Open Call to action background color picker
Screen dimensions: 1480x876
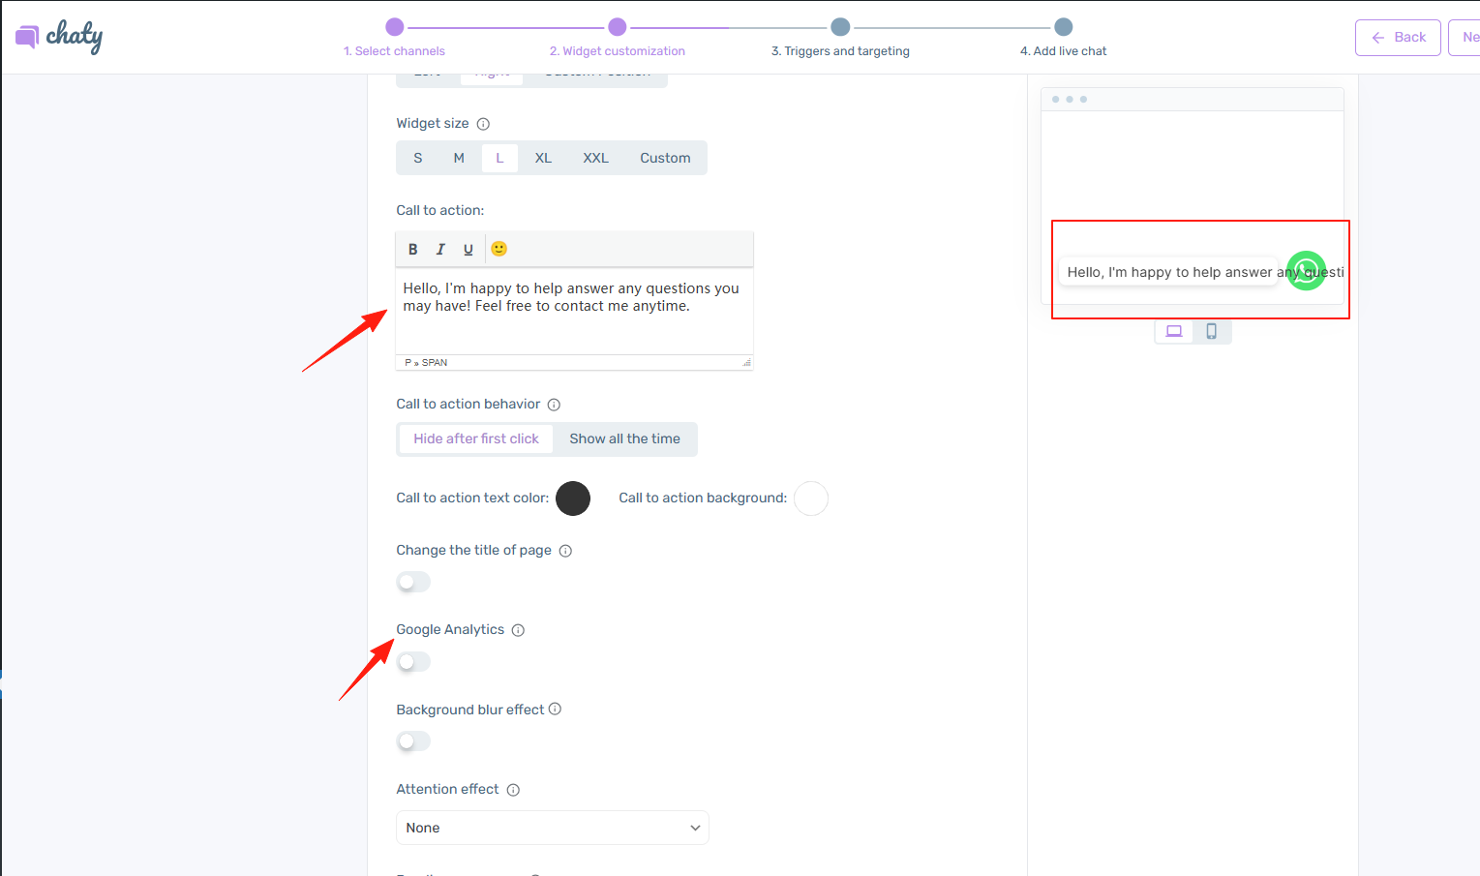tap(811, 498)
